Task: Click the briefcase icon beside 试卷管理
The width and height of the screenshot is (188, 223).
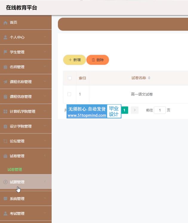Action: point(5,156)
